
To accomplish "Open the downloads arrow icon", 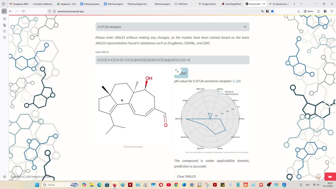I will (298, 11).
